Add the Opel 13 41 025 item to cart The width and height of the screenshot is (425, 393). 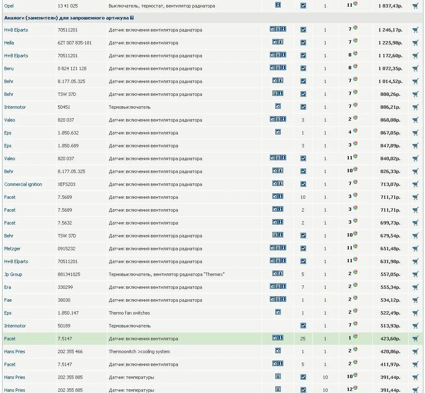(415, 6)
